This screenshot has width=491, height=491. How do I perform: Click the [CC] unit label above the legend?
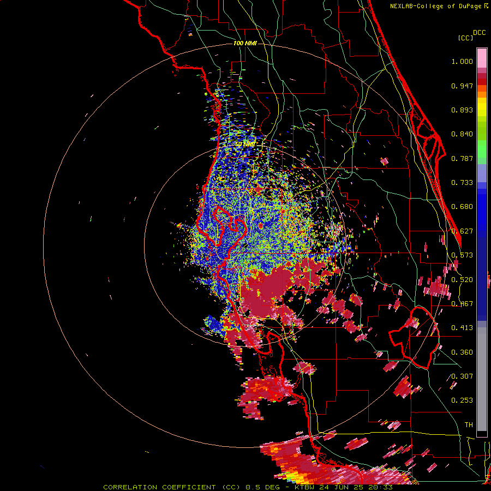pyautogui.click(x=465, y=38)
